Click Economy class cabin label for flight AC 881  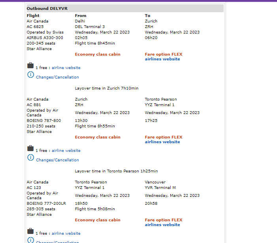[98, 137]
